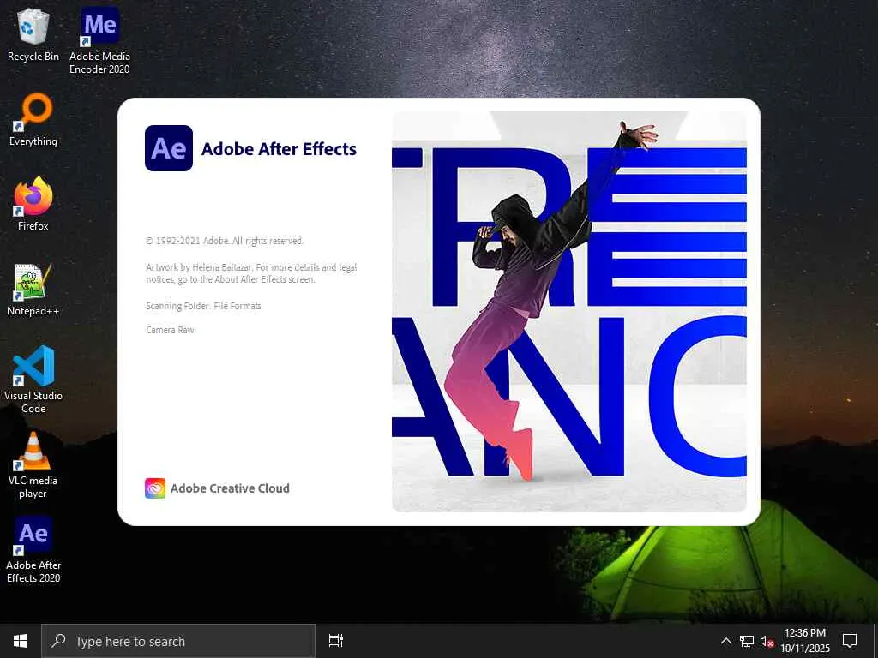878x658 pixels.
Task: Focus the Type here to search box
Action: [178, 641]
